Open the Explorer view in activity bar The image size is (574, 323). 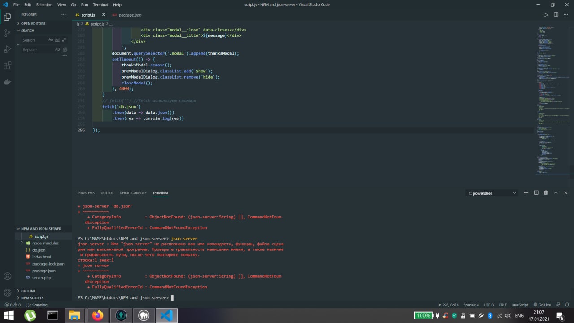pos(7,17)
